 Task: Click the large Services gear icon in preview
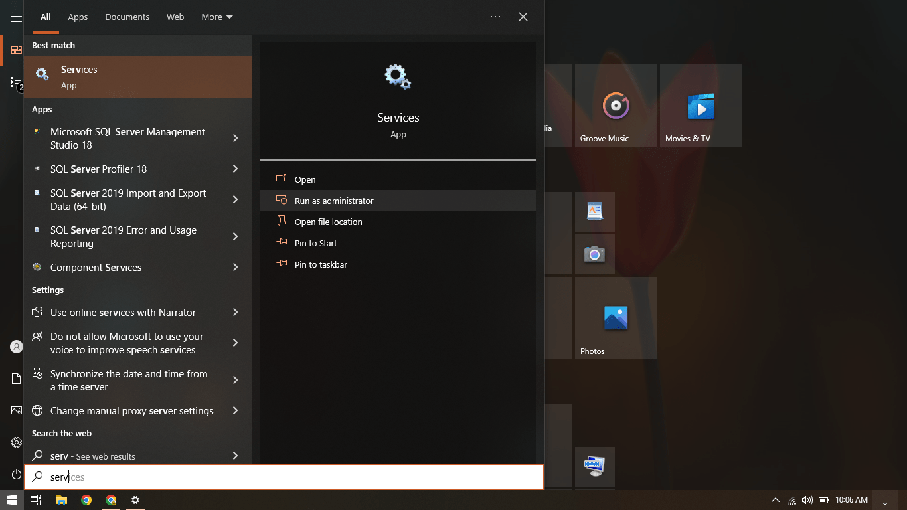coord(398,76)
